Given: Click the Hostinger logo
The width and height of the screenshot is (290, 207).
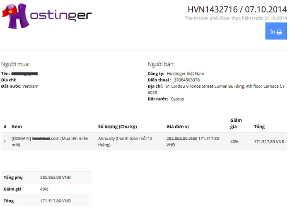Looking at the screenshot, I should [47, 16].
